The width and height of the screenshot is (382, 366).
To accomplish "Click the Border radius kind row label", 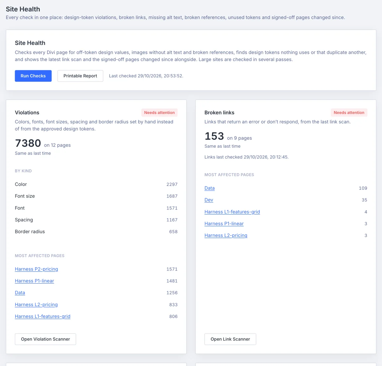I will click(30, 232).
